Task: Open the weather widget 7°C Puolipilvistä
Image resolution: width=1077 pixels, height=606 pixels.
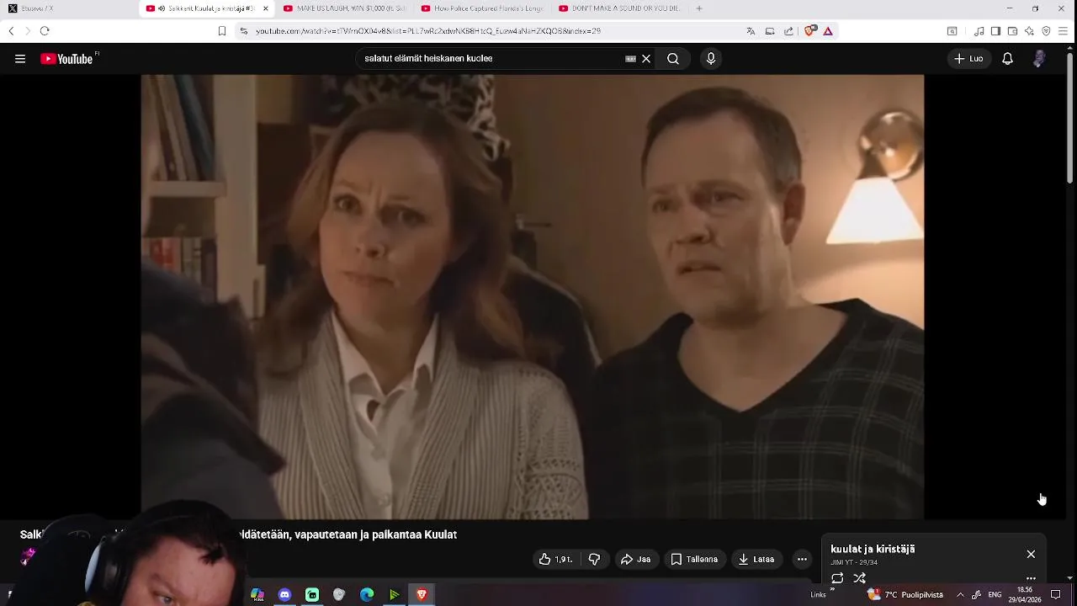Action: pos(905,595)
